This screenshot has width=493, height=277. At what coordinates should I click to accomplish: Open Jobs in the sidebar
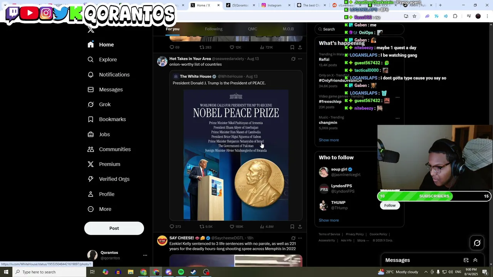pos(99,134)
